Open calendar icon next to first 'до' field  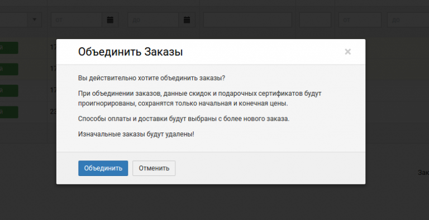[x=187, y=20]
